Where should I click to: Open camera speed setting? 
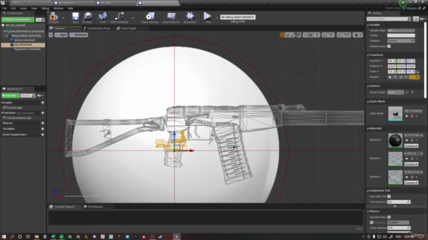click(x=357, y=35)
